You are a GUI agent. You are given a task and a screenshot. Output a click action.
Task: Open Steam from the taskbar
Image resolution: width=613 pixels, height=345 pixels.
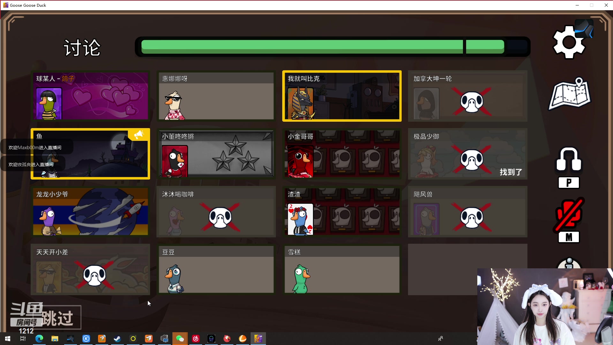[x=117, y=339]
